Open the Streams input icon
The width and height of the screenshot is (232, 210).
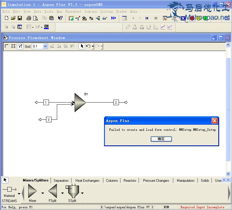[91, 18]
